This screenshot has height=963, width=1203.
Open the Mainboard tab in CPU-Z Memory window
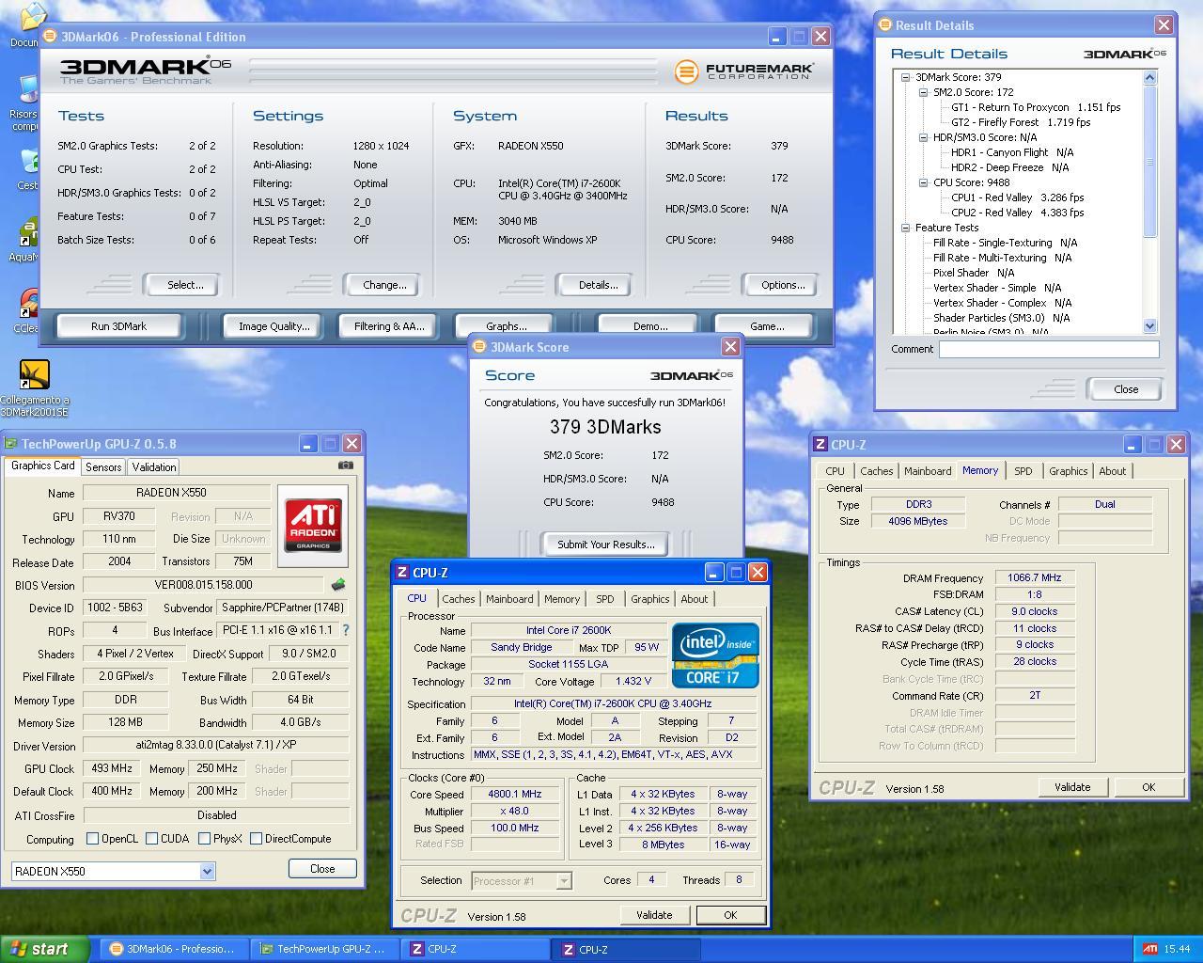928,471
